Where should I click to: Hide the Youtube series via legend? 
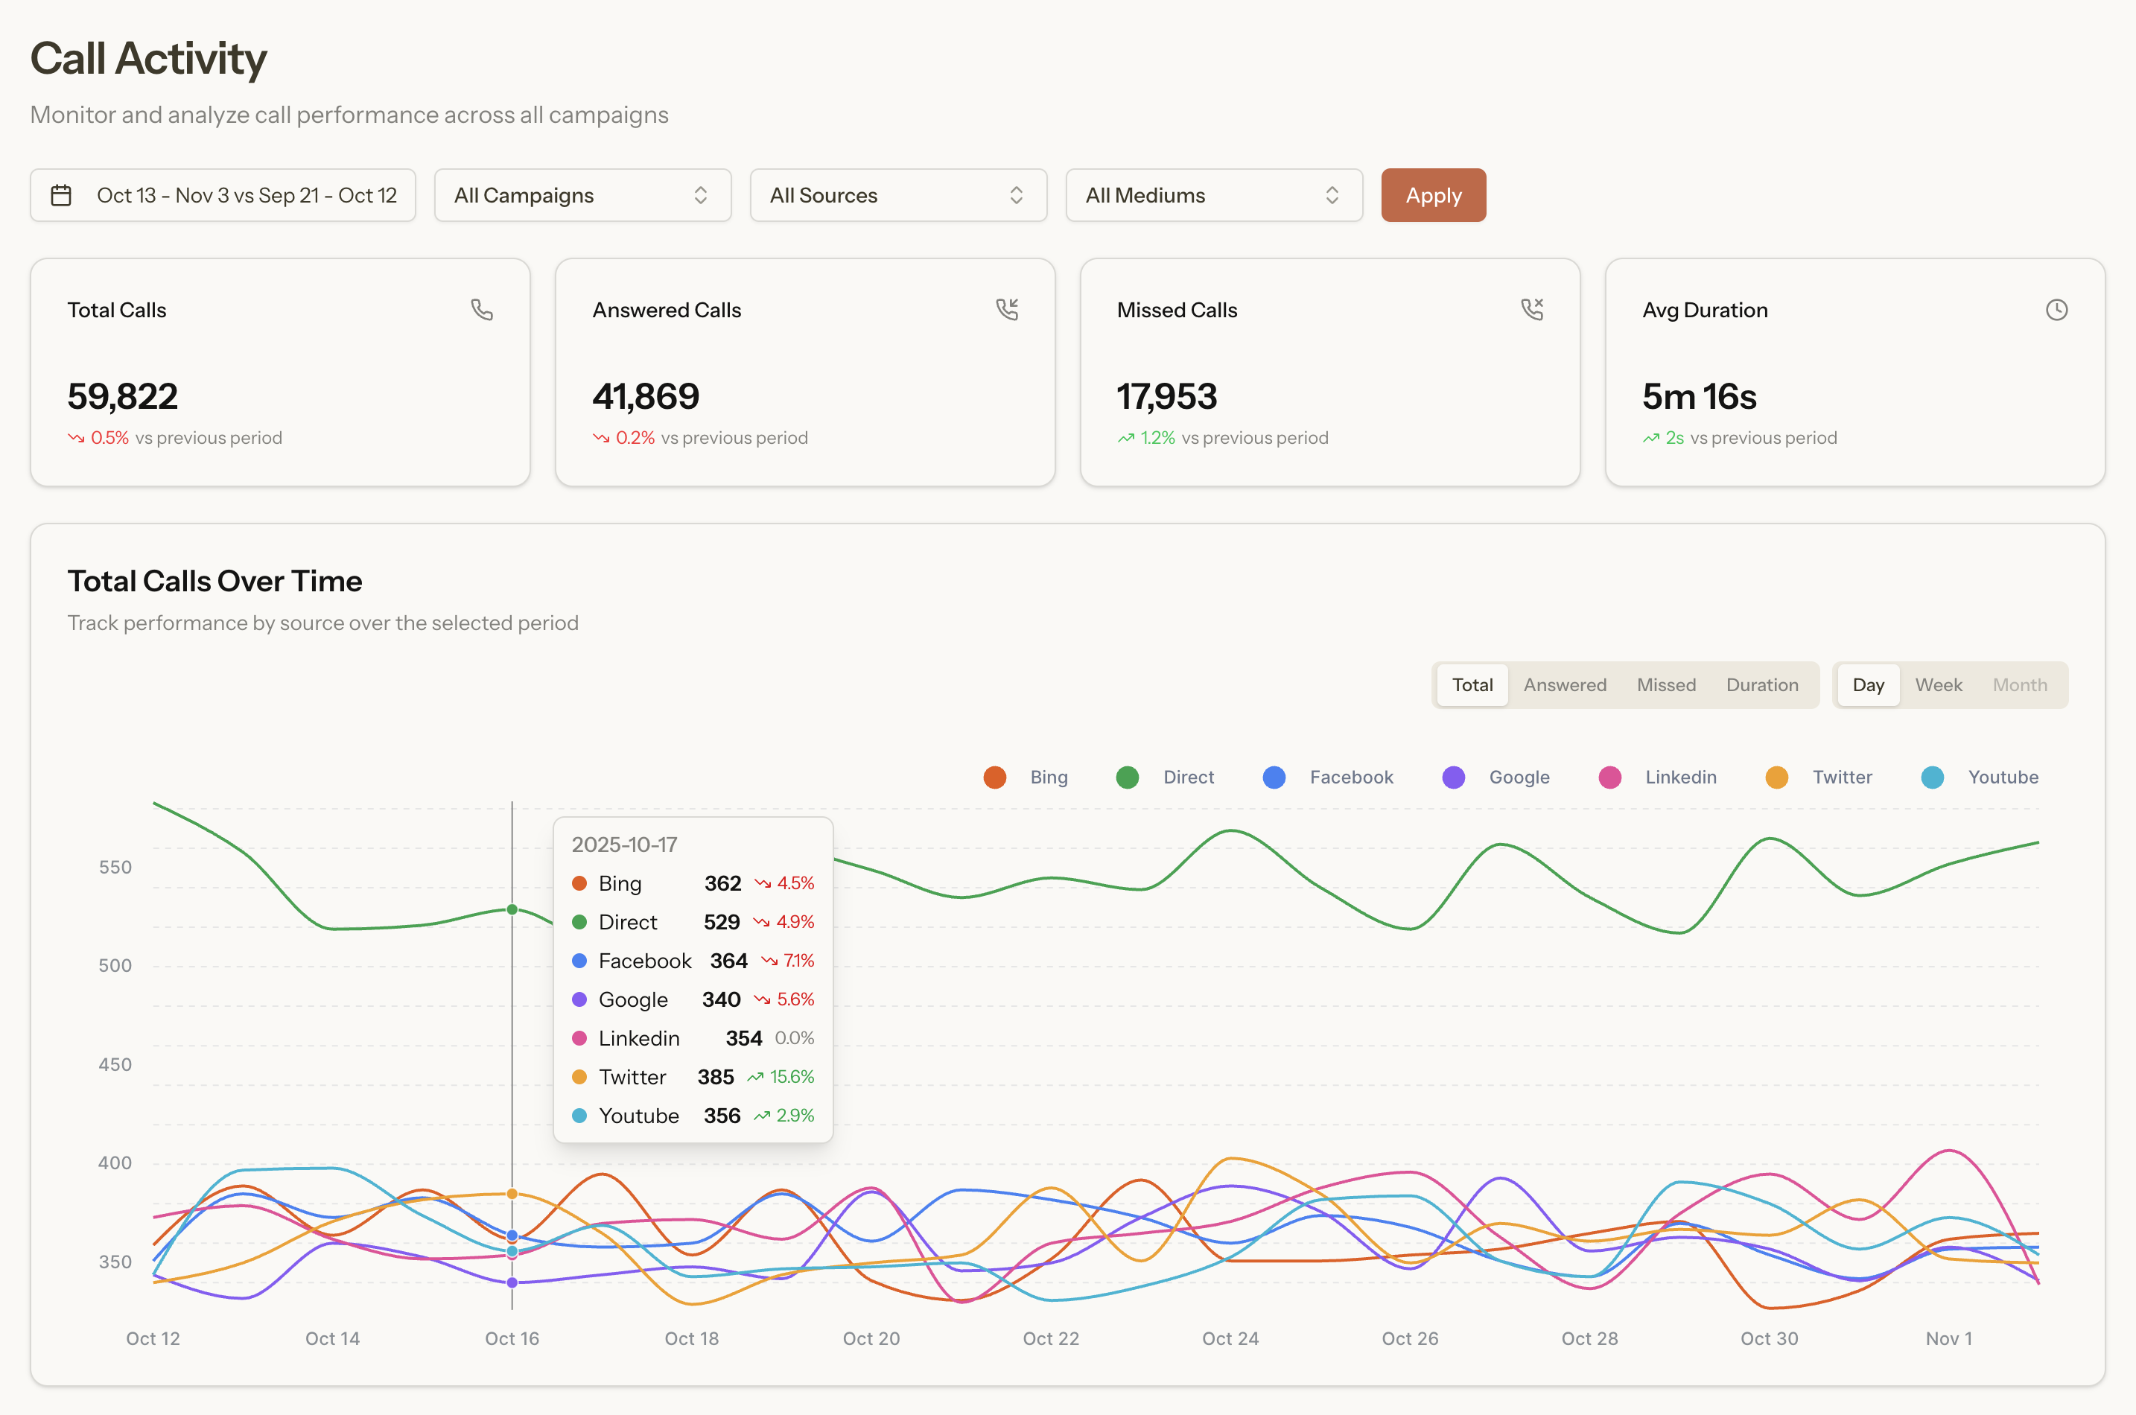1981,777
